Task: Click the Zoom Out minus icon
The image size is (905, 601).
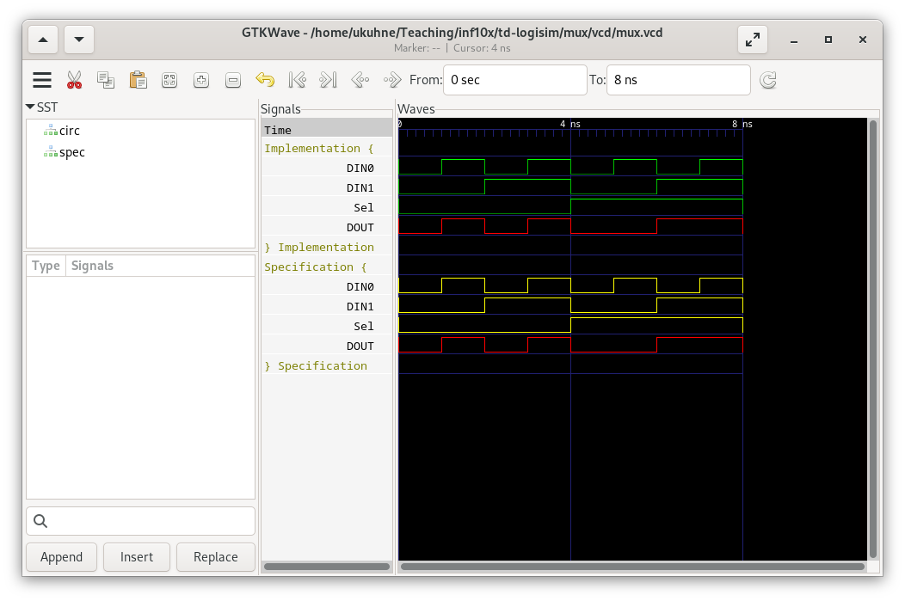Action: 232,80
